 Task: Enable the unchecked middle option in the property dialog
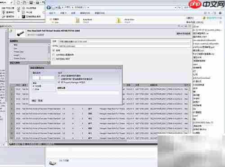[59, 79]
